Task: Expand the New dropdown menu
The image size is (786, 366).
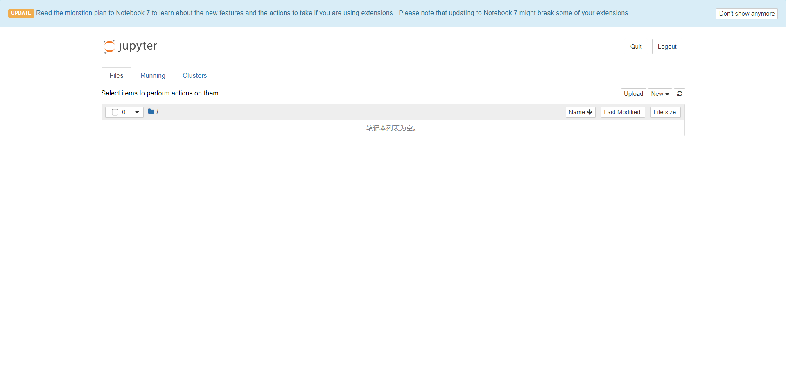Action: point(660,94)
